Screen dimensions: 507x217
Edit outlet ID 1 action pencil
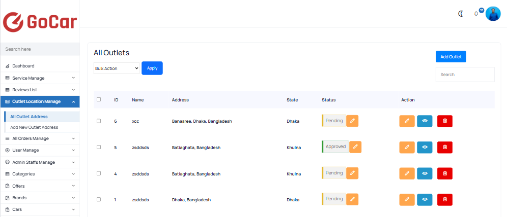coord(407,200)
